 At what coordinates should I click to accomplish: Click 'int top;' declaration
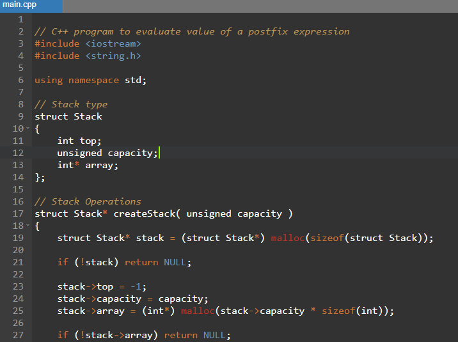[79, 141]
